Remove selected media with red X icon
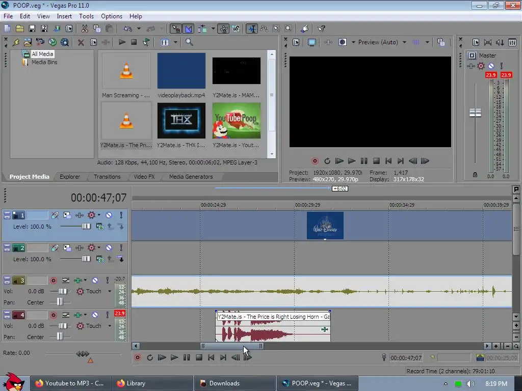This screenshot has height=391, width=522. [81, 42]
